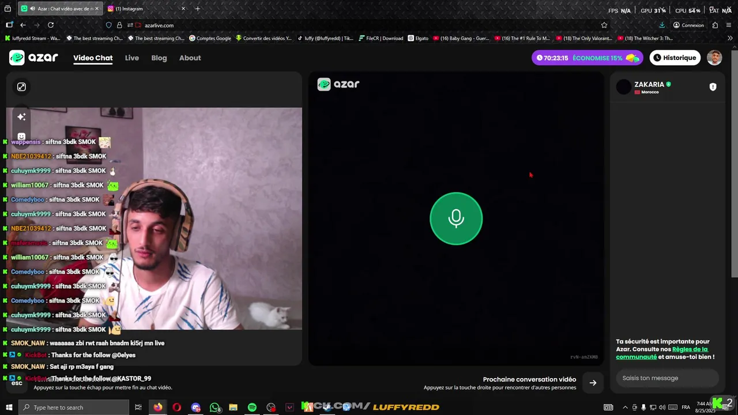Viewport: 738px width, 415px height.
Task: Expand the bookmarks overflow chevron
Action: [729, 39]
